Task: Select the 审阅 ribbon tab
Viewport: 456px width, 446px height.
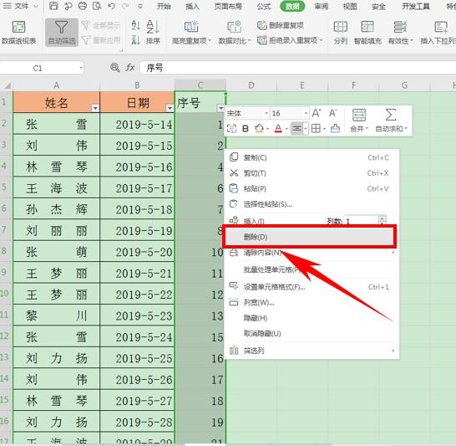Action: coord(322,7)
